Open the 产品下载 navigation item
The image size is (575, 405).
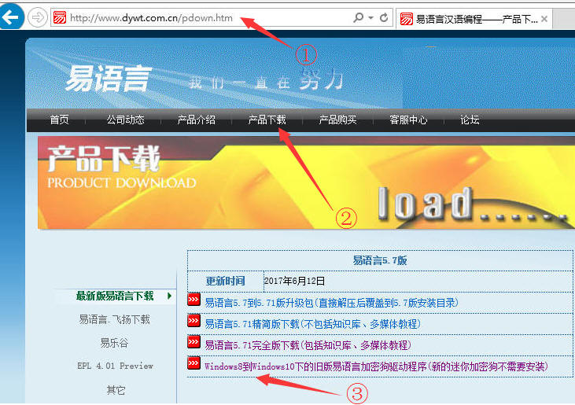pos(267,120)
